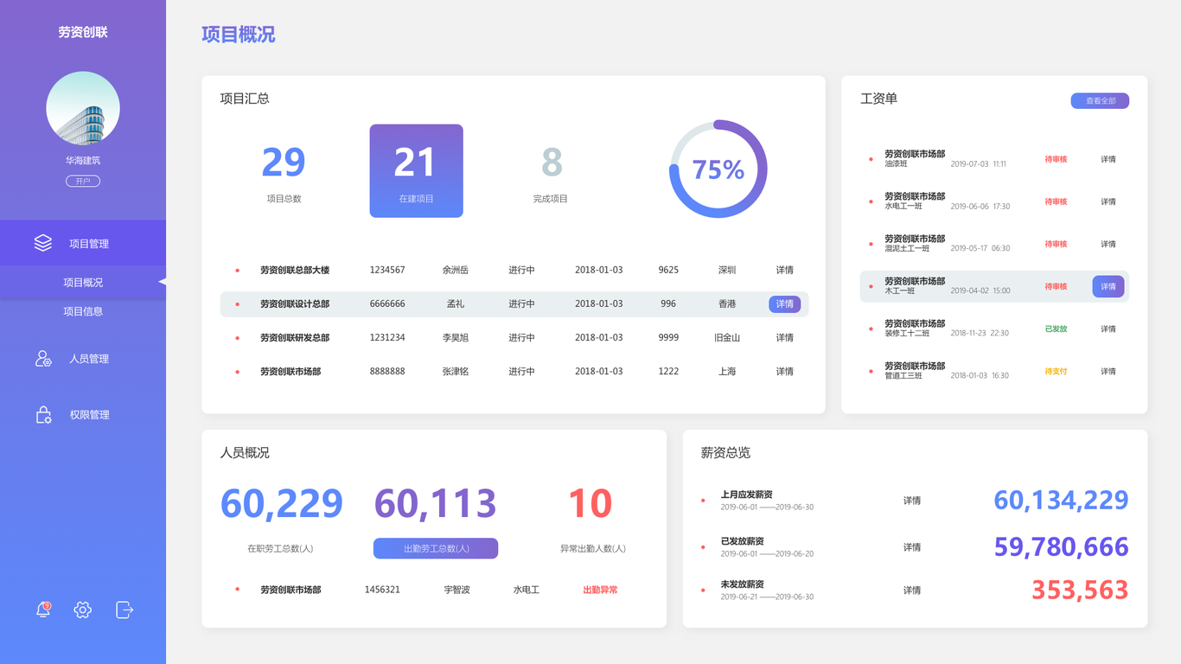Select 出勤劳工总数(人) tab
Viewport: 1181px width, 664px height.
[436, 548]
